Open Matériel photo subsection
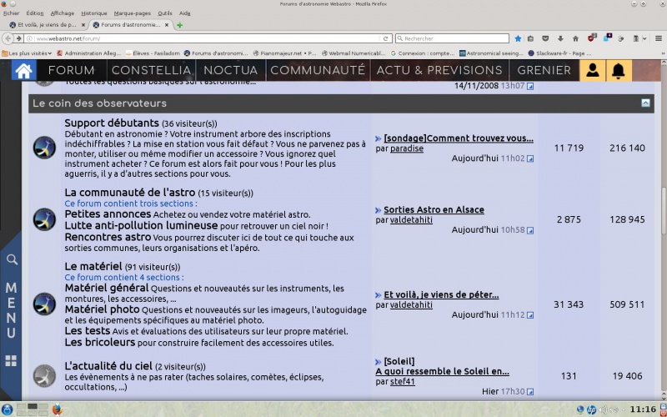This screenshot has height=417, width=667. pos(102,309)
